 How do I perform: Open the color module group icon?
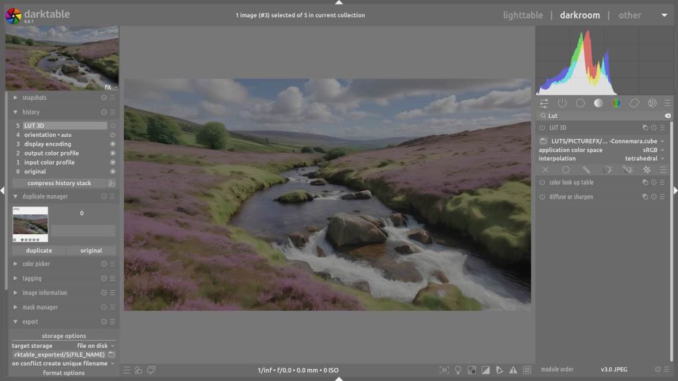click(x=616, y=103)
